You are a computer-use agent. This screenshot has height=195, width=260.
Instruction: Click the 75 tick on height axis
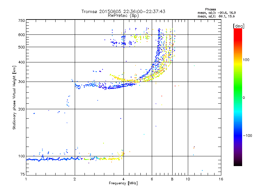22,175
